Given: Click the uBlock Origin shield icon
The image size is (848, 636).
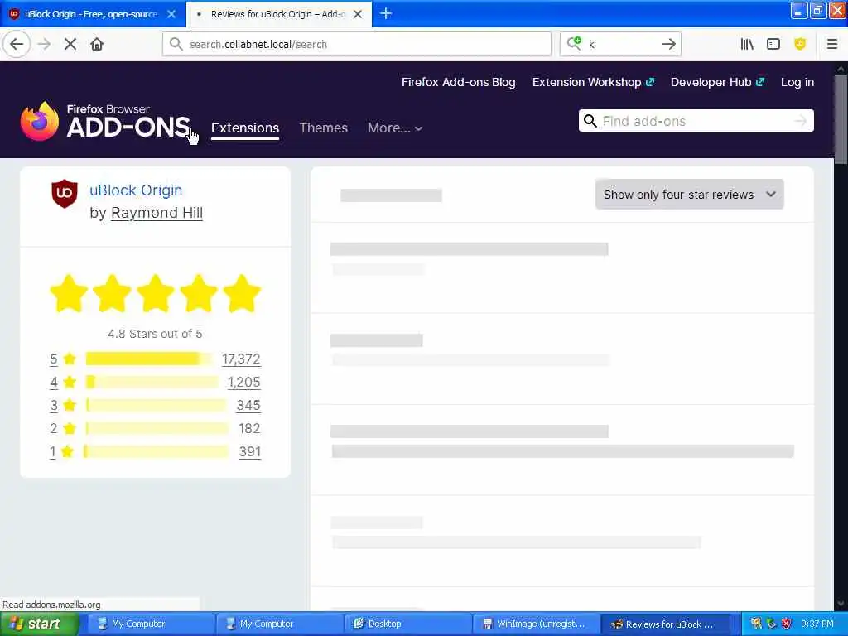Looking at the screenshot, I should [65, 193].
